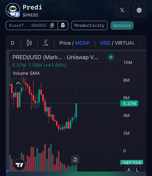Click the owl icon next to address
Image resolution: width=152 pixels, height=176 pixels.
coord(63,25)
